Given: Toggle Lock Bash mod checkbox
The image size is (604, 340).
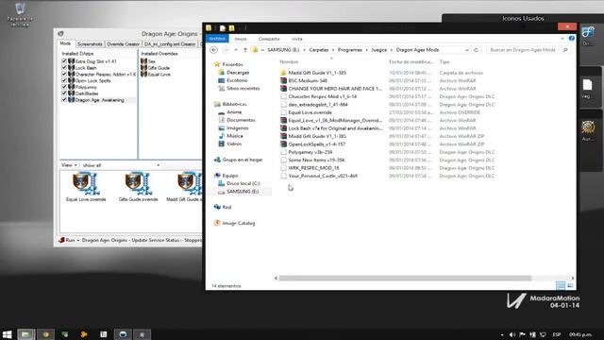Looking at the screenshot, I should click(x=64, y=68).
